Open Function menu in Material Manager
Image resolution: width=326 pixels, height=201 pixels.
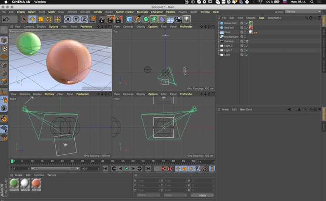39,175
